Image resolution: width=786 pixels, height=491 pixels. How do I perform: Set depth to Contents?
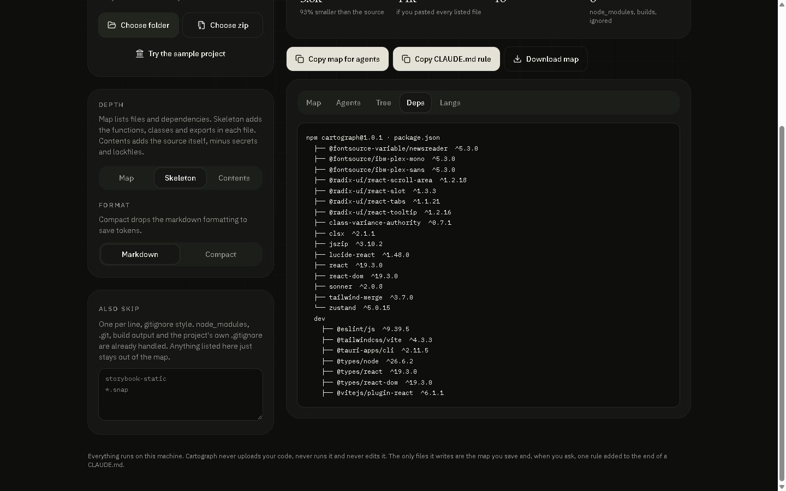(234, 178)
